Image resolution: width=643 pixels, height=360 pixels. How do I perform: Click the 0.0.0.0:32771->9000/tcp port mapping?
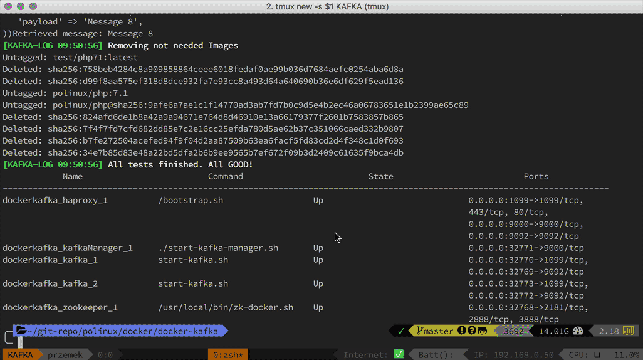pyautogui.click(x=526, y=248)
